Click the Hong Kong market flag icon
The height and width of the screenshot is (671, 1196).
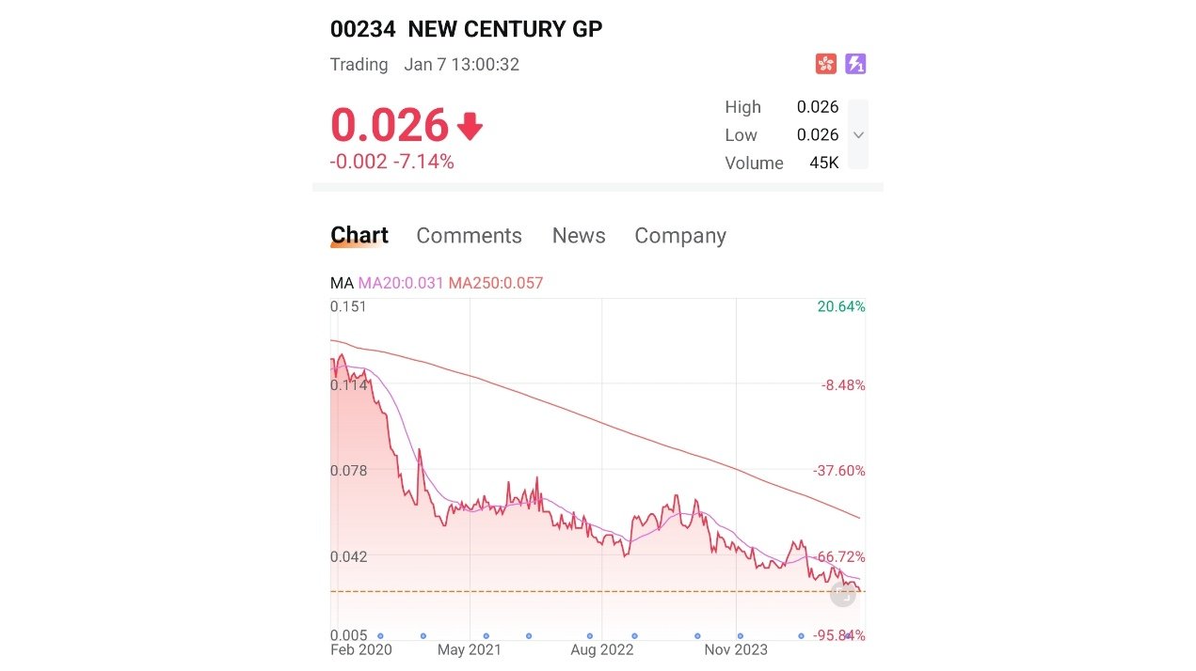point(825,64)
